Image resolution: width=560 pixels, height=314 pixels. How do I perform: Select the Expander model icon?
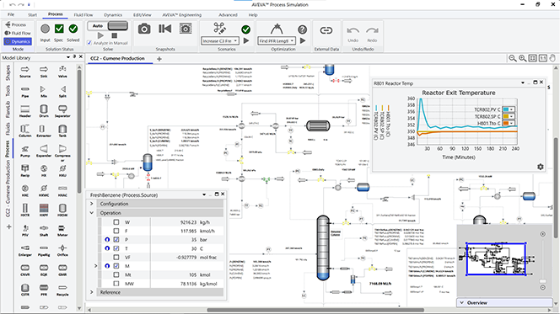pos(44,151)
